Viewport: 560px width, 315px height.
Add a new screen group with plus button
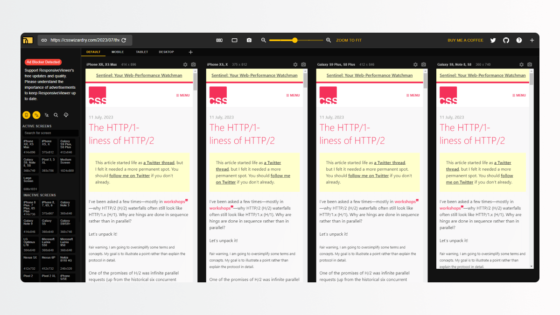tap(190, 52)
